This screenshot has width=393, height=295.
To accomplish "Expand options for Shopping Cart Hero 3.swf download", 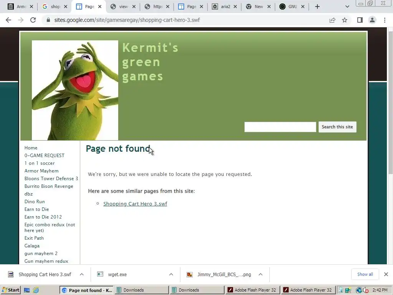I will coord(82,274).
